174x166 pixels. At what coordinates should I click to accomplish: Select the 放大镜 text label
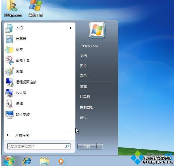point(21,93)
